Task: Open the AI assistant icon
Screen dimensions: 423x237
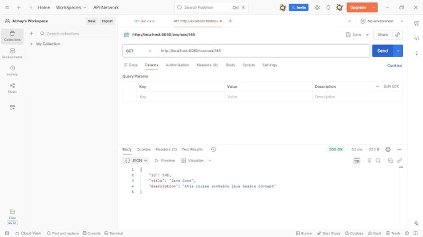Action: point(417,223)
